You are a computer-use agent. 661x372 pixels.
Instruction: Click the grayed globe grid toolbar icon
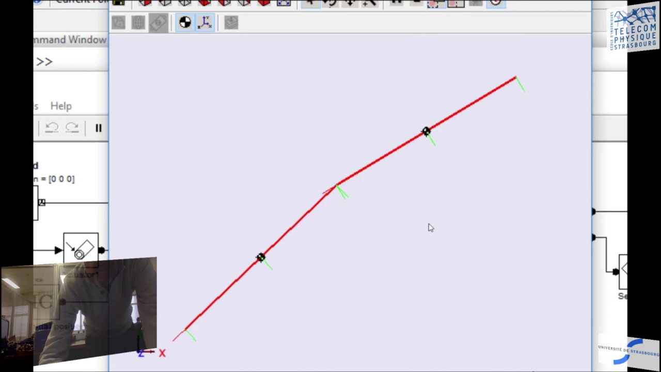[x=138, y=22]
